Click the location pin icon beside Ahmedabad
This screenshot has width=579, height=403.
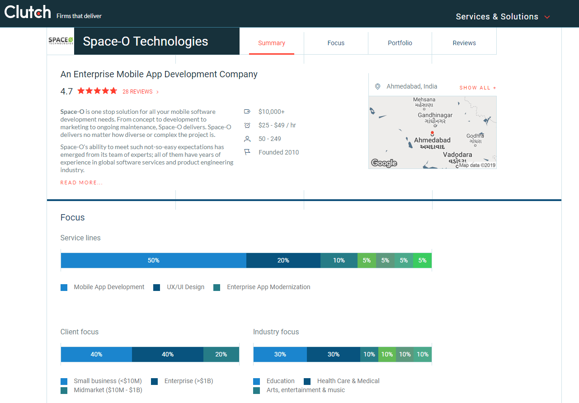tap(377, 86)
